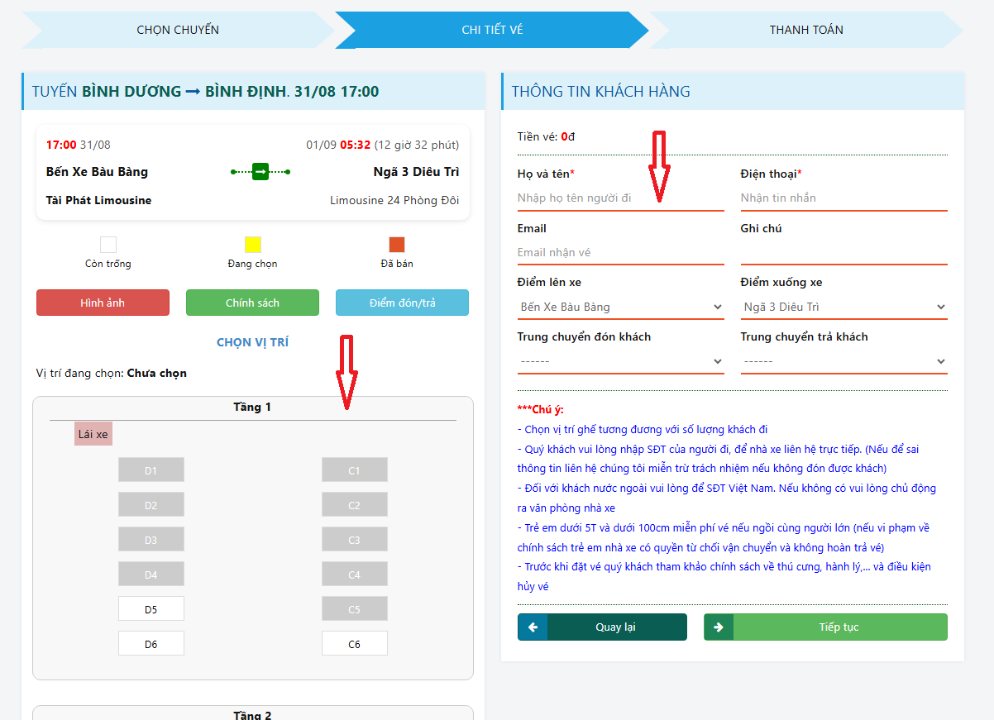
Task: Click the green bus route arrow icon
Action: click(260, 172)
